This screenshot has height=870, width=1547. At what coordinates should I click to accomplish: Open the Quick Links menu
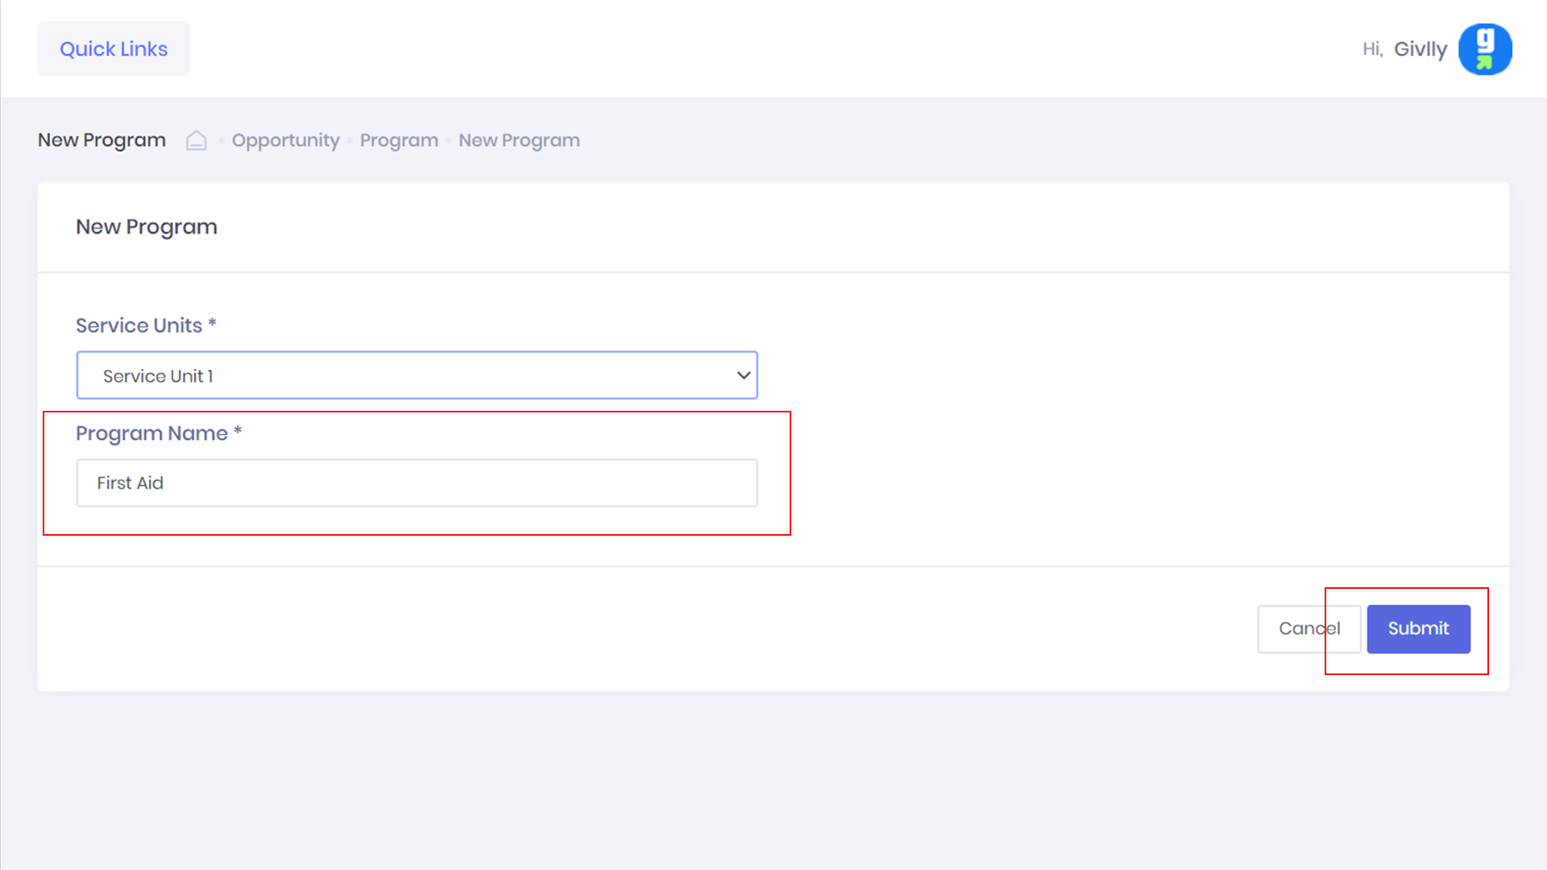114,49
